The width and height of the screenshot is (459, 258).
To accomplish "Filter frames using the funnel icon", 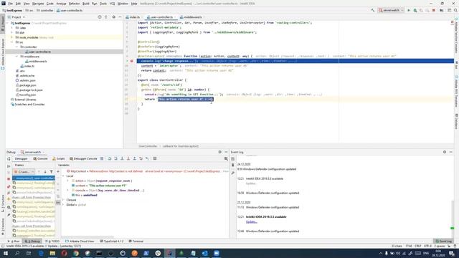I will (x=51, y=172).
